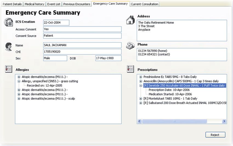Click the Prescriptions checklist icon
The width and height of the screenshot is (233, 146).
tap(130, 69)
